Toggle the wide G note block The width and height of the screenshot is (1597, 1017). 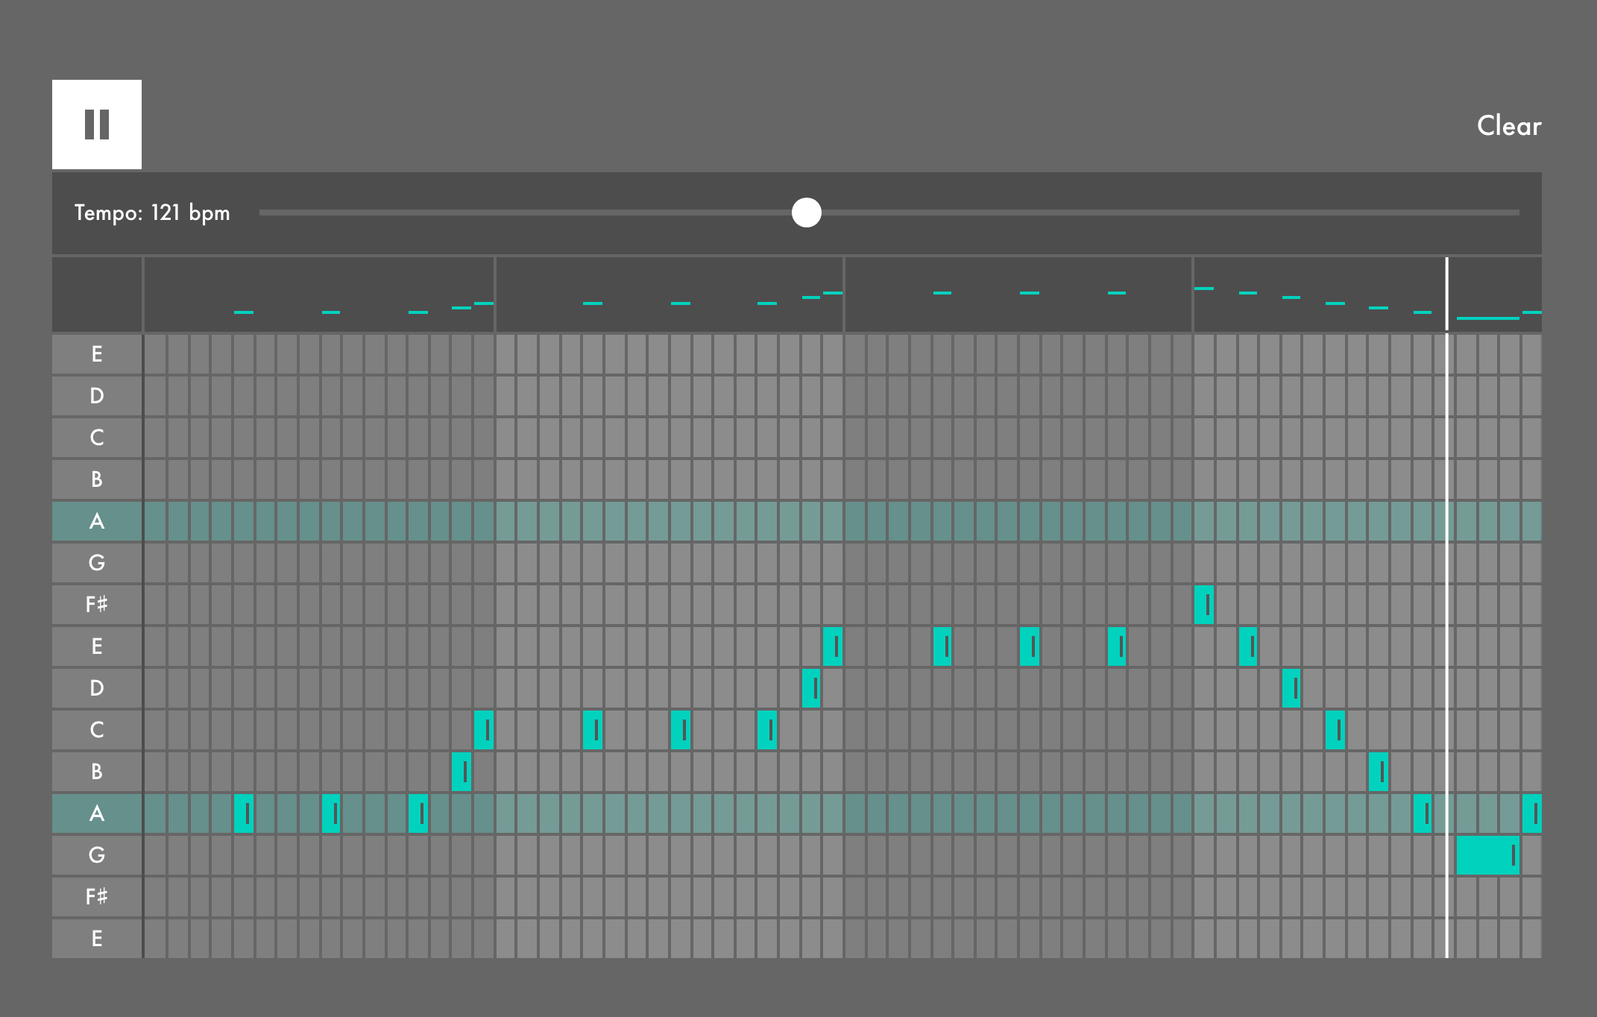pos(1487,855)
